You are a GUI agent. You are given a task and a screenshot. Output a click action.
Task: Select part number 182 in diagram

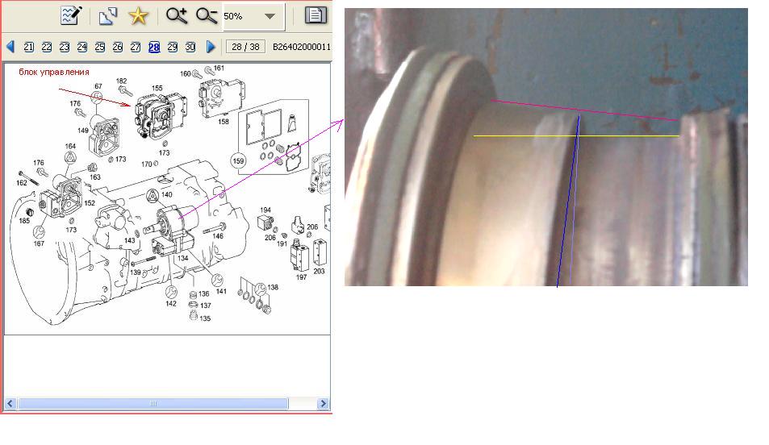click(x=121, y=81)
